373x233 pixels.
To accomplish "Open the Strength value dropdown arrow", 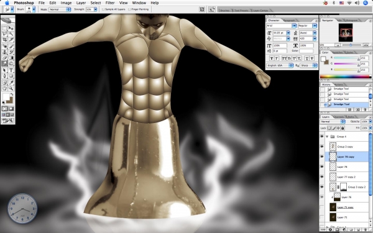I will pos(95,9).
